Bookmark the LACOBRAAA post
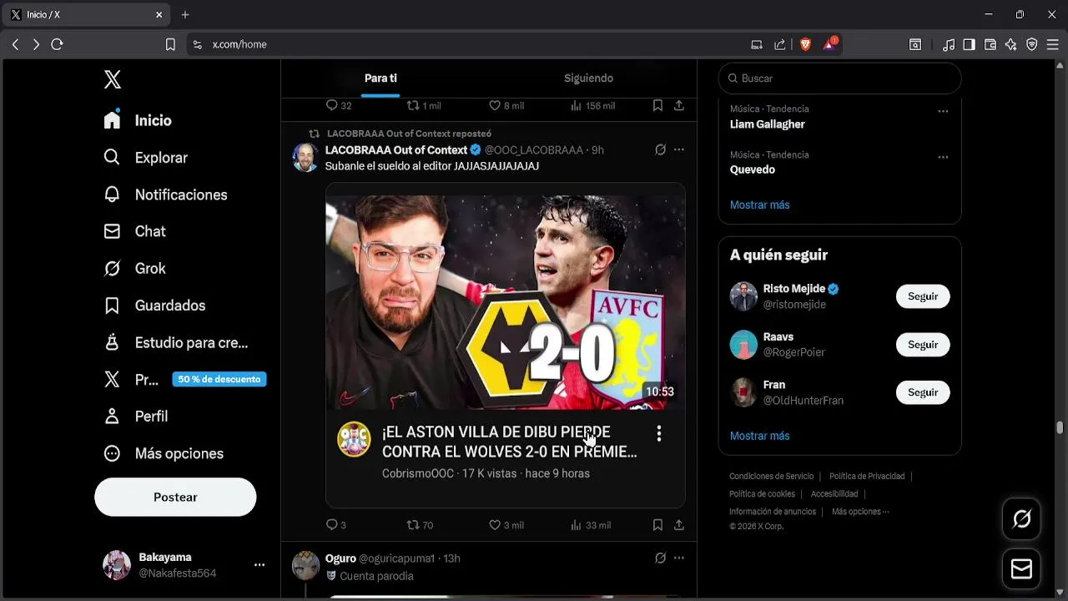1068x601 pixels. [x=657, y=525]
